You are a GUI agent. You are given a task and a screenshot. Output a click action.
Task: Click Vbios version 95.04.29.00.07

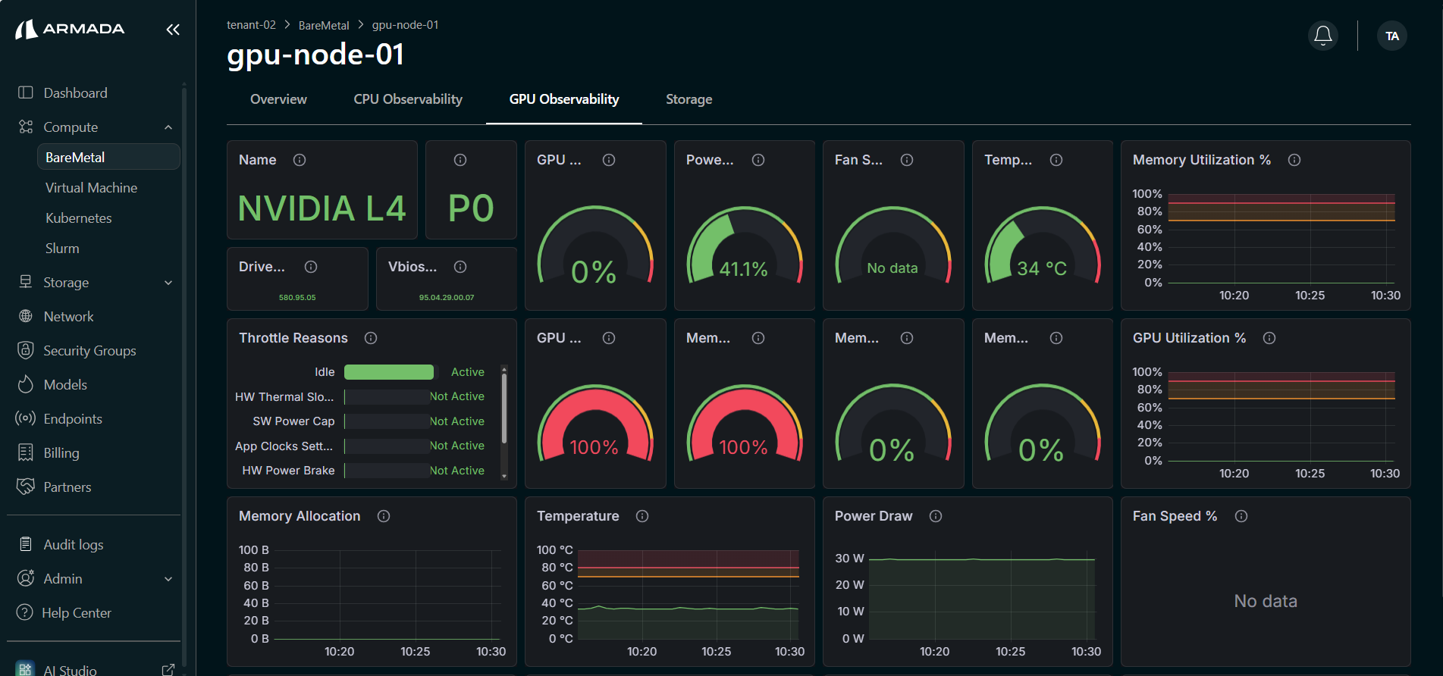447,297
